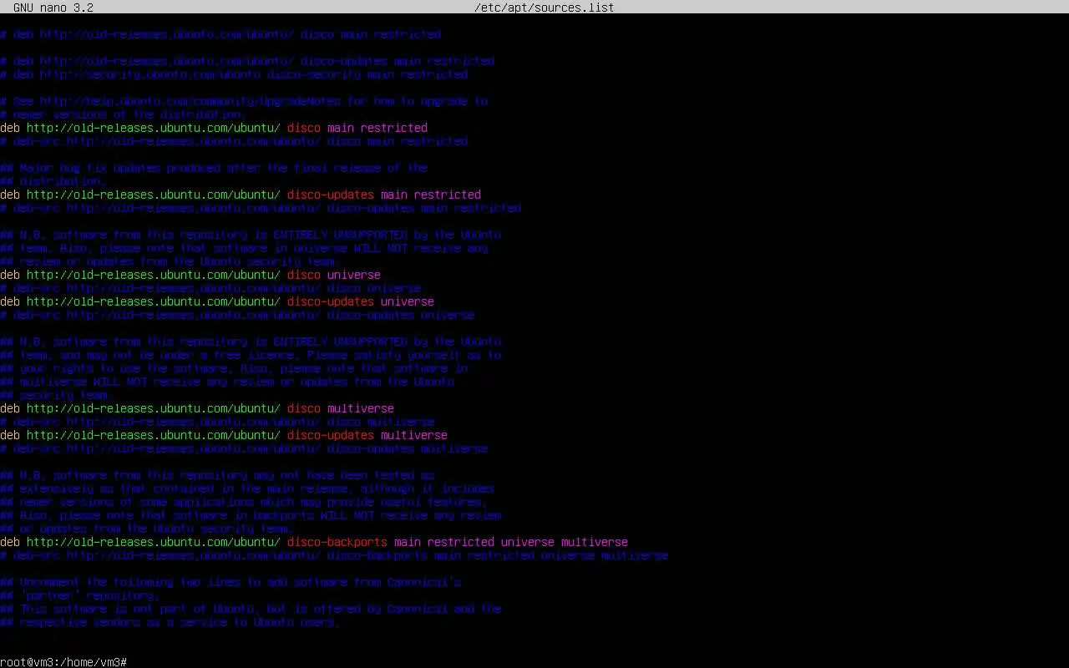Click 'deb' on the active 'disco main restricted' line
This screenshot has height=668, width=1069.
click(x=10, y=128)
